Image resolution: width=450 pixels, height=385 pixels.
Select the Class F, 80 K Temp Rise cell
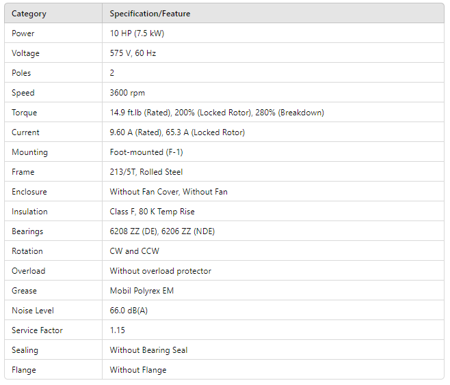pos(152,212)
